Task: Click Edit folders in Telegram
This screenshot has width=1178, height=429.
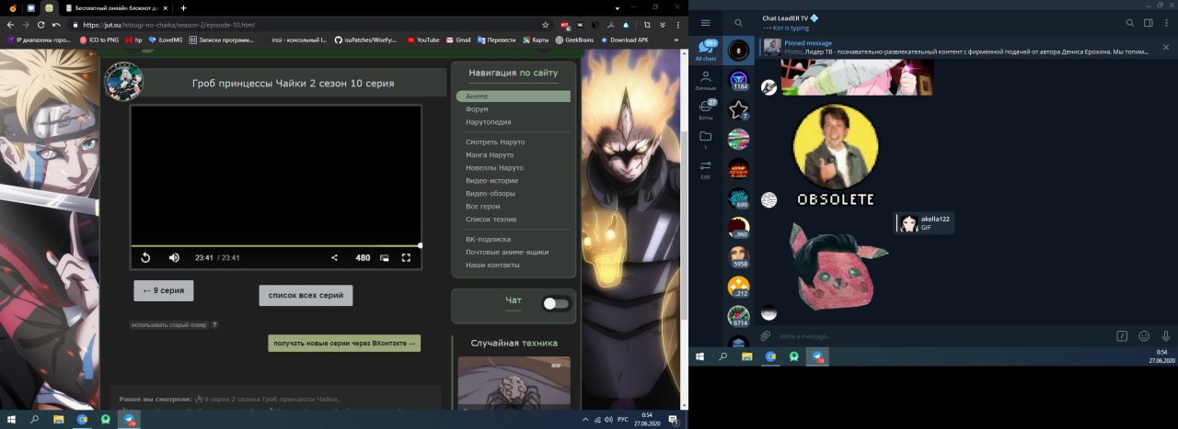Action: coord(706,169)
